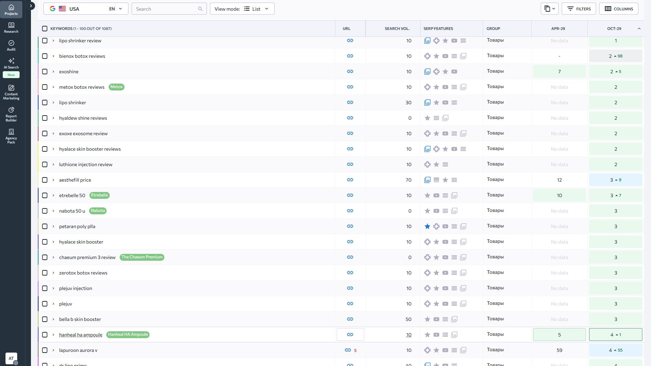Viewport: 652px width, 366px height.
Task: Open the USA EN search engine dropdown
Action: (x=86, y=9)
